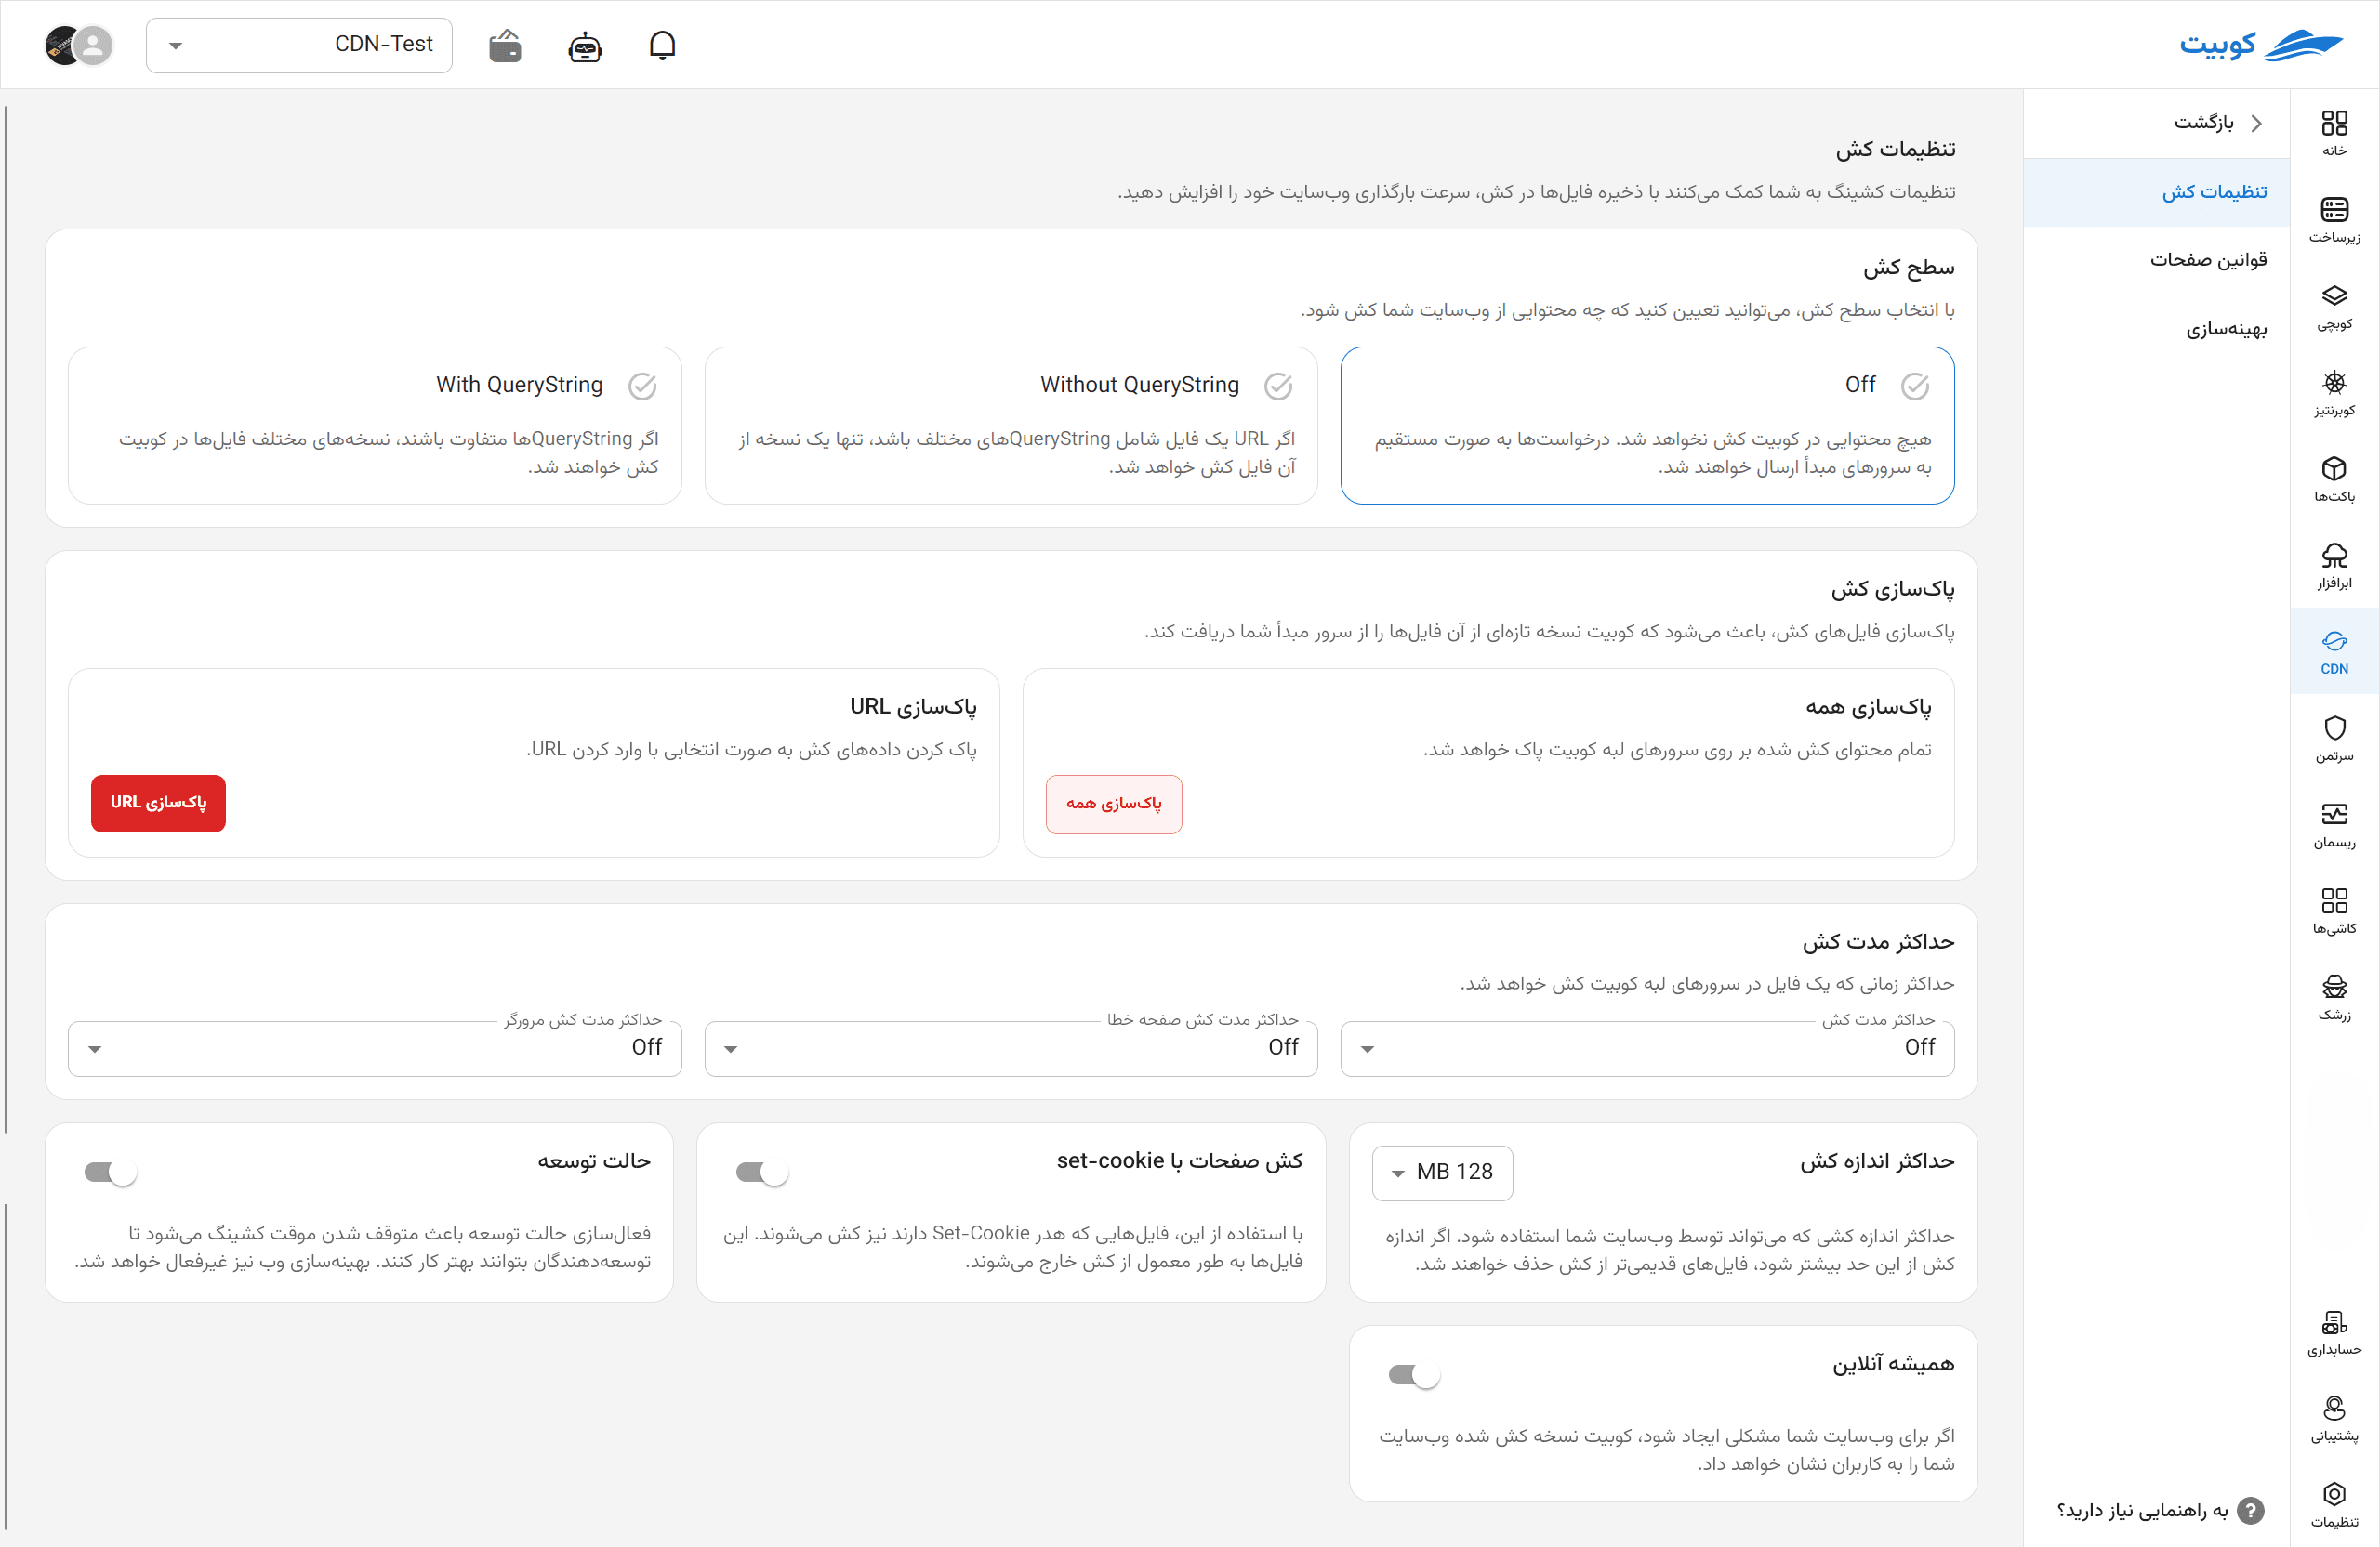Open the تنظیمات settings sidebar icon

(2334, 1505)
